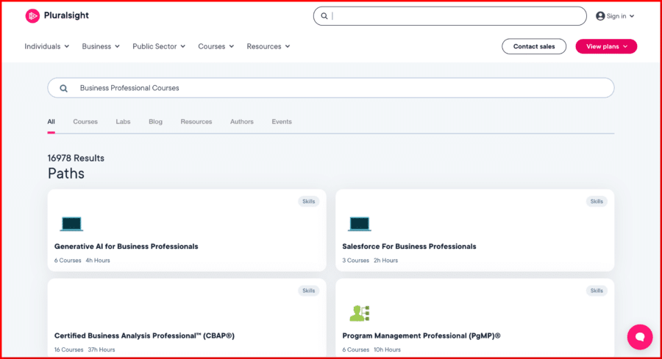Click into the top header search field

[x=449, y=16]
